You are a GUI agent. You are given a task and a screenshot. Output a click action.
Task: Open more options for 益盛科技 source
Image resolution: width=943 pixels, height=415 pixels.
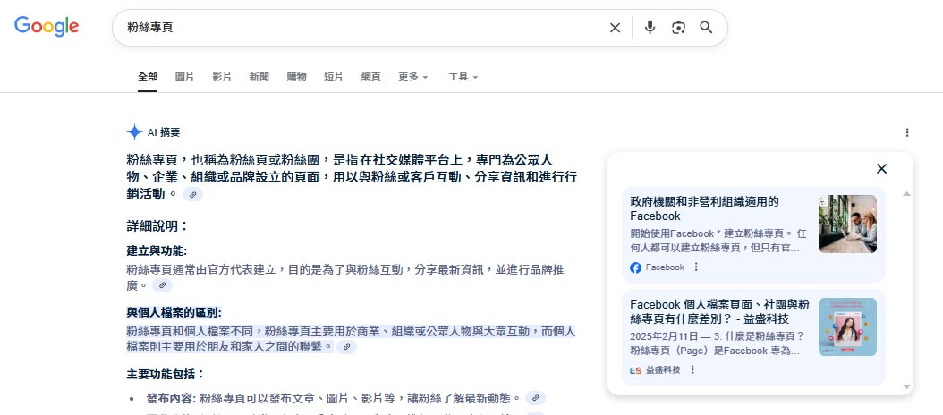pyautogui.click(x=692, y=369)
